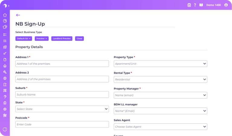Click the open book guide icon
Viewport: 232px width, 136px height.
(x=201, y=5)
